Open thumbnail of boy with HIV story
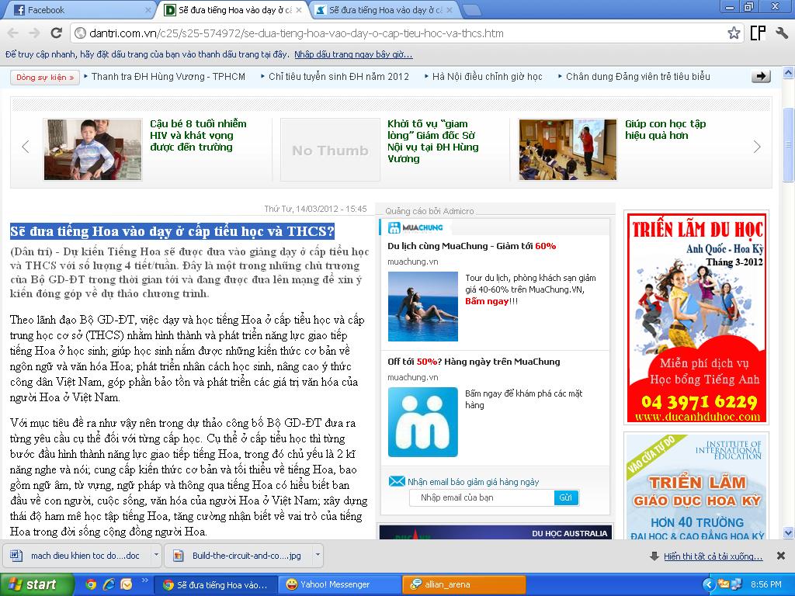This screenshot has width=795, height=596. click(93, 150)
